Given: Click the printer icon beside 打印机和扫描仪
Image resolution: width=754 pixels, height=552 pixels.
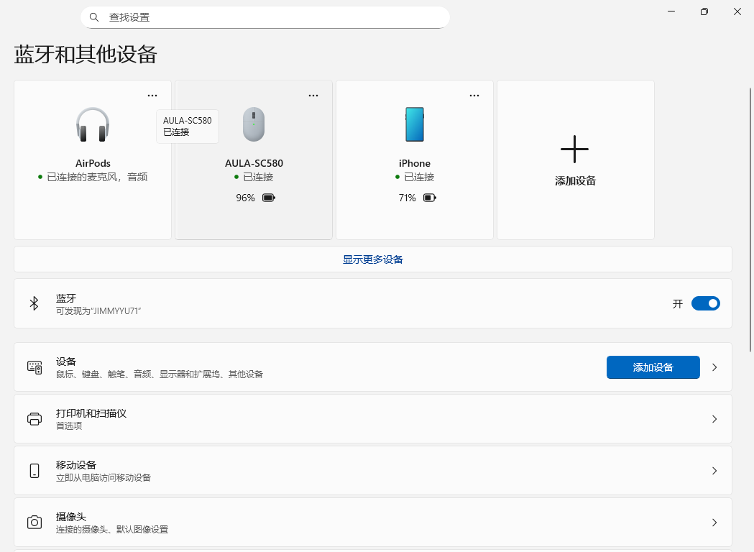Looking at the screenshot, I should (34, 419).
